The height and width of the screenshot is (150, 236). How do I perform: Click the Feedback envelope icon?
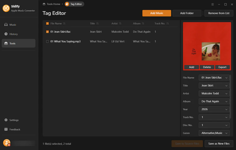click(6, 129)
